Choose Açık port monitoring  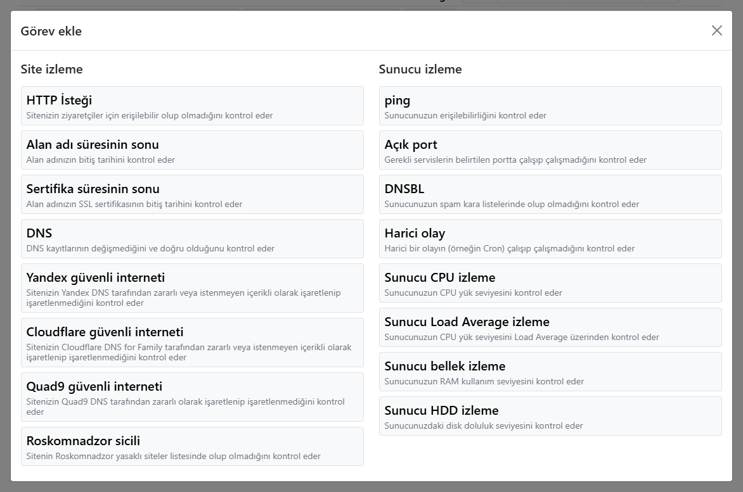(x=550, y=150)
